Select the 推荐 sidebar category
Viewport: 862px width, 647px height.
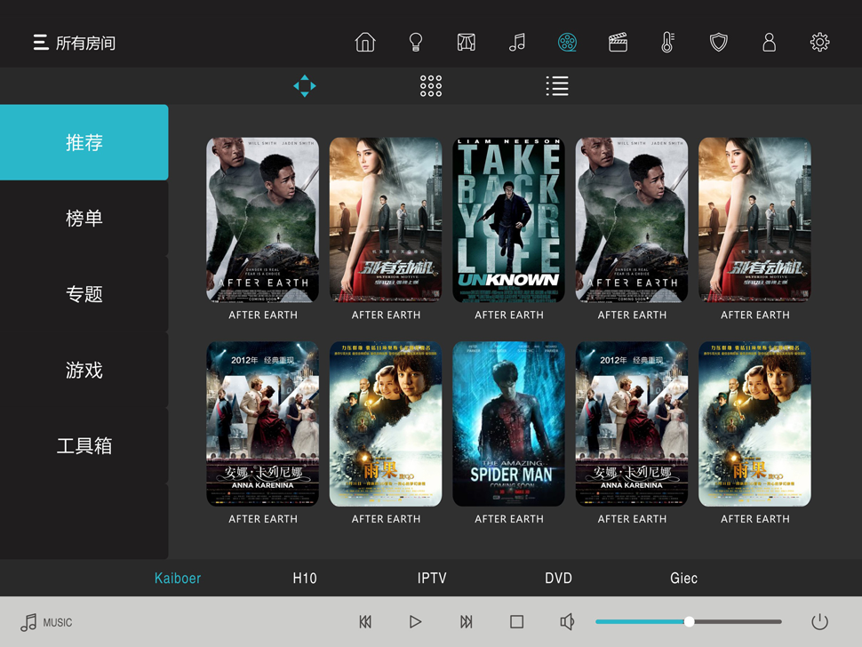point(84,142)
